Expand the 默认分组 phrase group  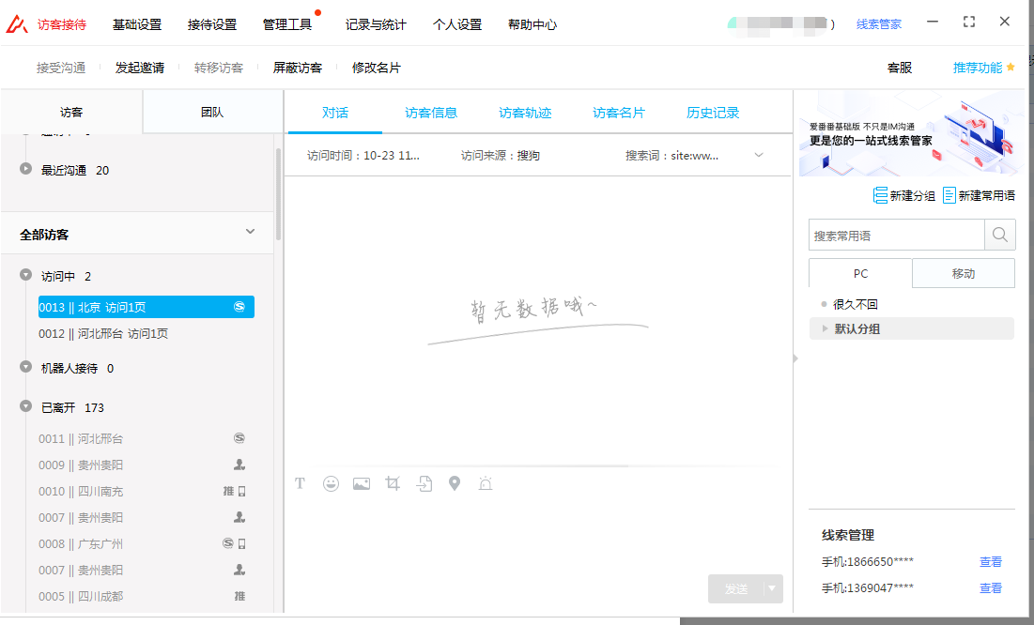pyautogui.click(x=825, y=328)
